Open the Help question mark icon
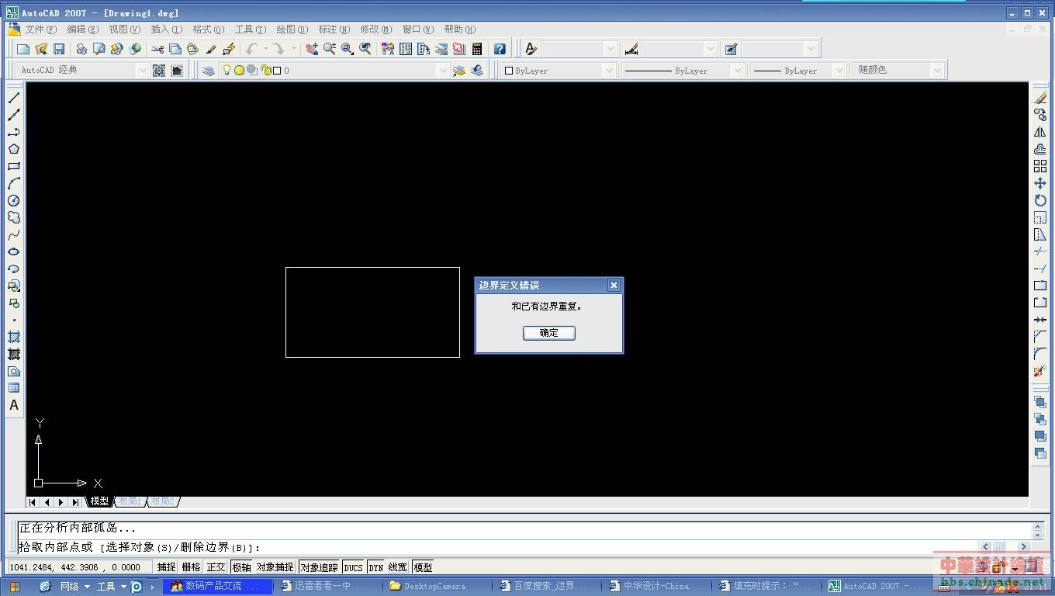 pos(500,49)
